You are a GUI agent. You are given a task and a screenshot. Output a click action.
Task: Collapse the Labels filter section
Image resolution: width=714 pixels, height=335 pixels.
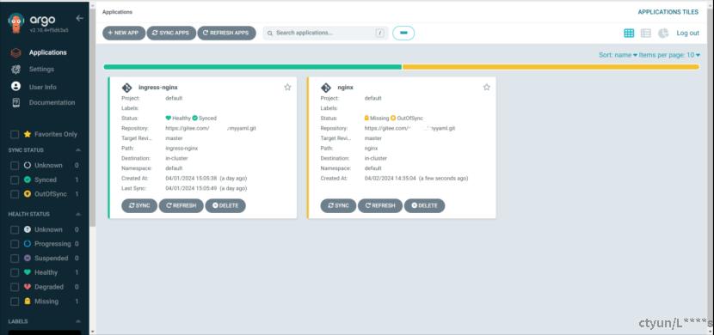[78, 321]
